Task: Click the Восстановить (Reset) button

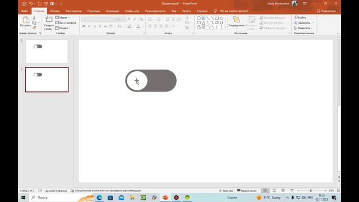Action: click(x=66, y=23)
